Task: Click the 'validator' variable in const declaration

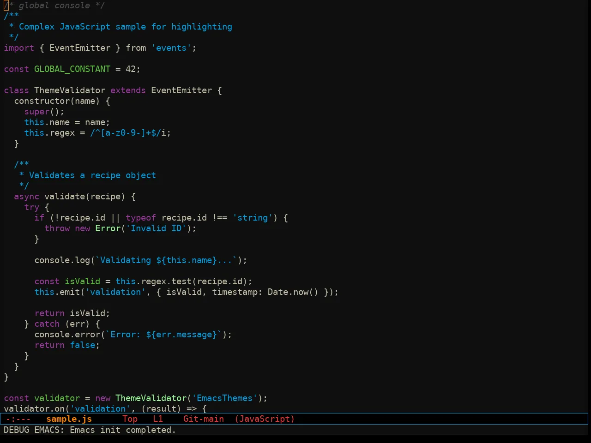Action: pos(57,398)
